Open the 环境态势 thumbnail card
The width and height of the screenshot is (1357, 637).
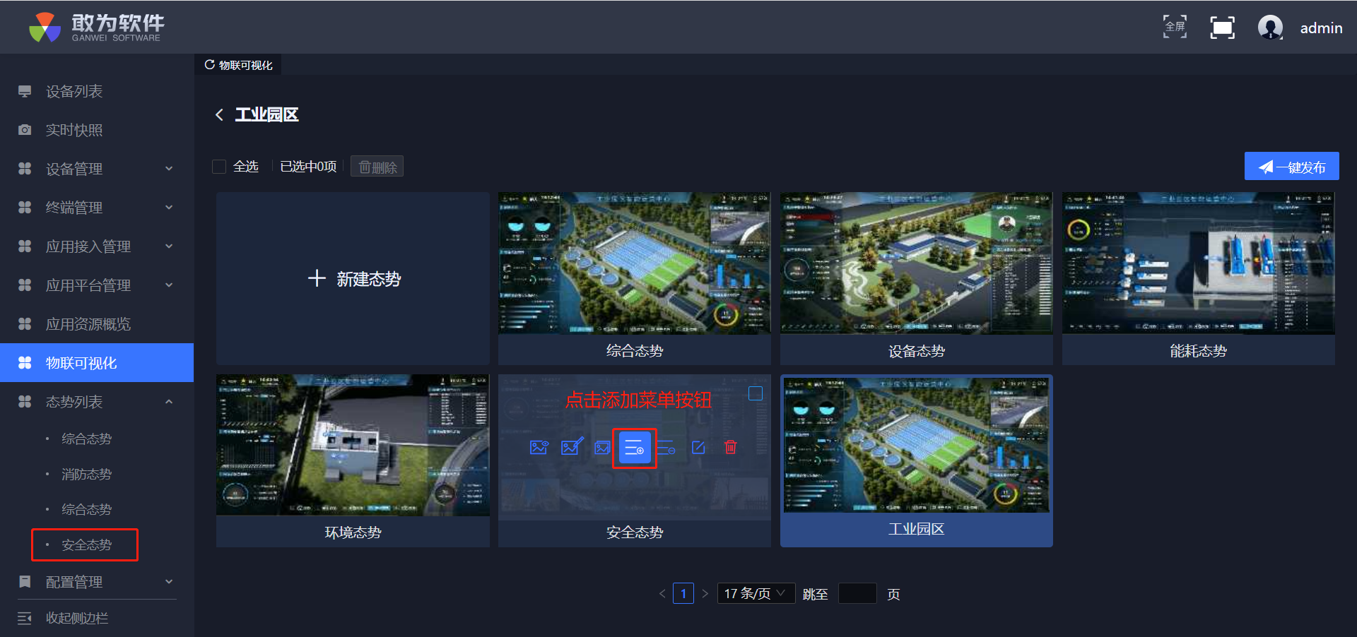tap(353, 460)
